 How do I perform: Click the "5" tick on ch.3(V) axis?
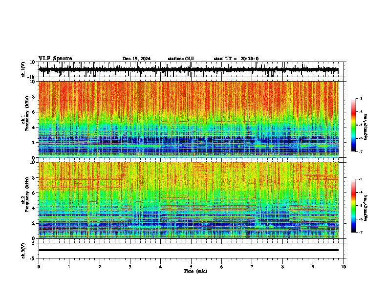34,243
